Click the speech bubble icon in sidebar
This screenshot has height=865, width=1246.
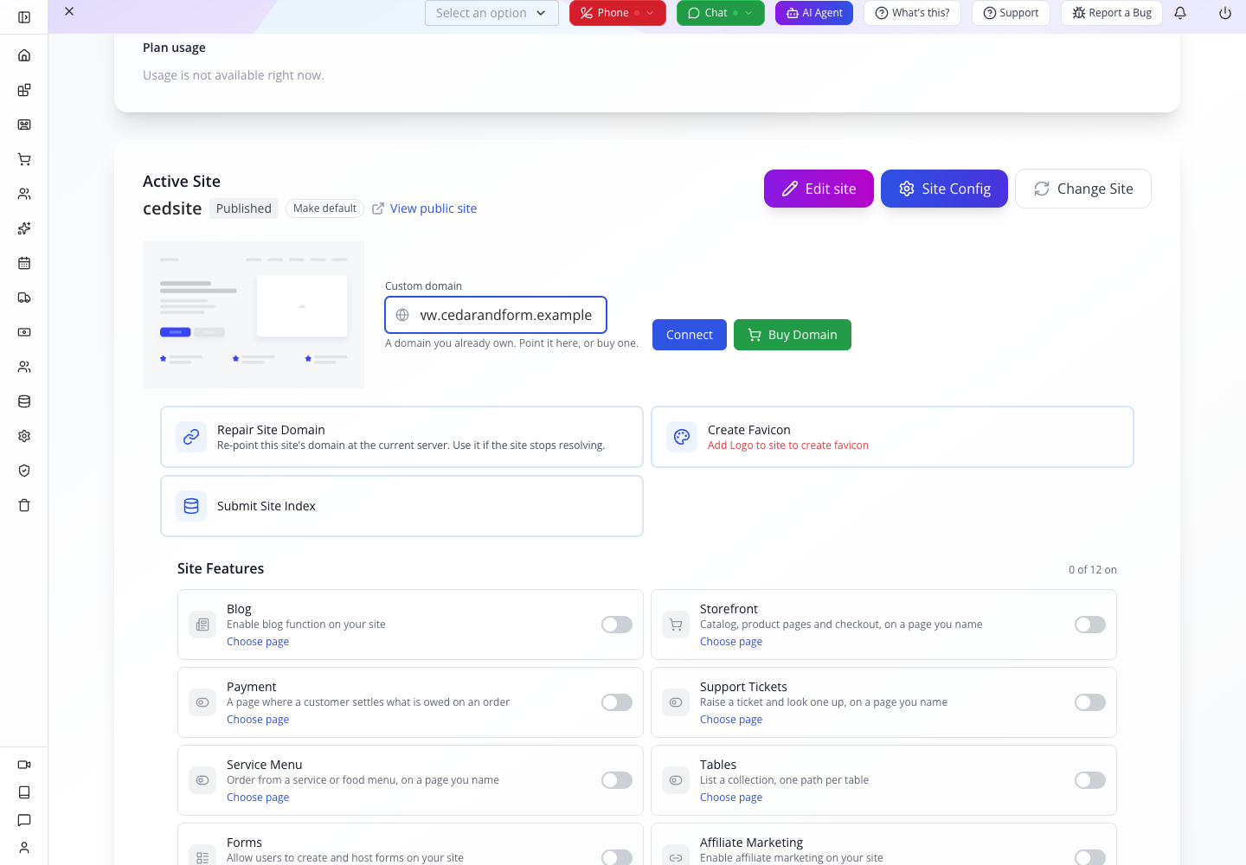(24, 820)
